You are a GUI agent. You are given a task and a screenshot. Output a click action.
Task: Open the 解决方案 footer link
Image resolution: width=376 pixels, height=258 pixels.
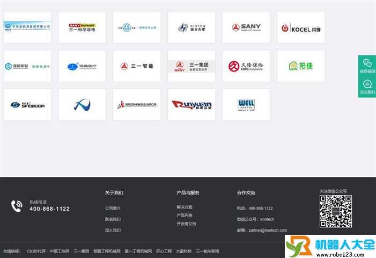click(185, 207)
